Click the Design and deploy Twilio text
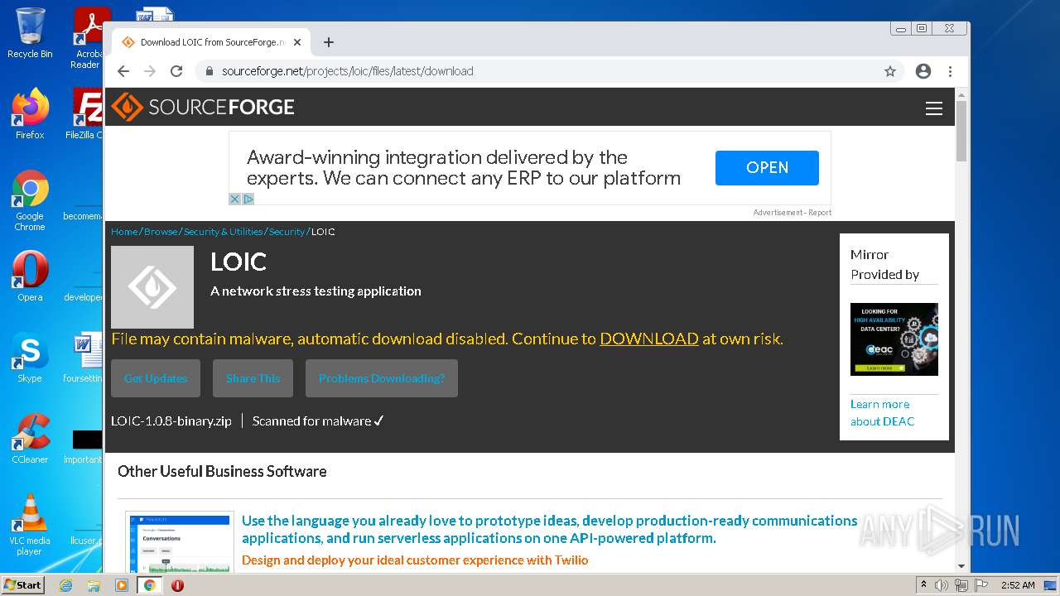The image size is (1060, 596). click(415, 560)
